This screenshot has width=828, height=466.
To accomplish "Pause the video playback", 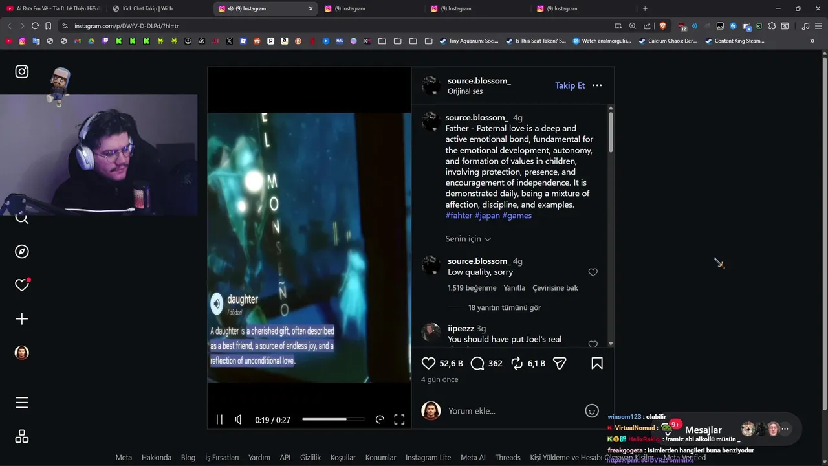I will (x=219, y=419).
